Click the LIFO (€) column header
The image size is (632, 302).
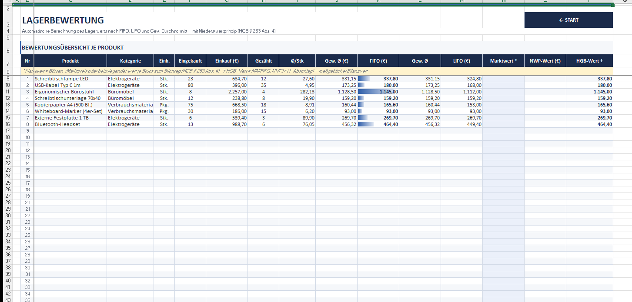(461, 61)
